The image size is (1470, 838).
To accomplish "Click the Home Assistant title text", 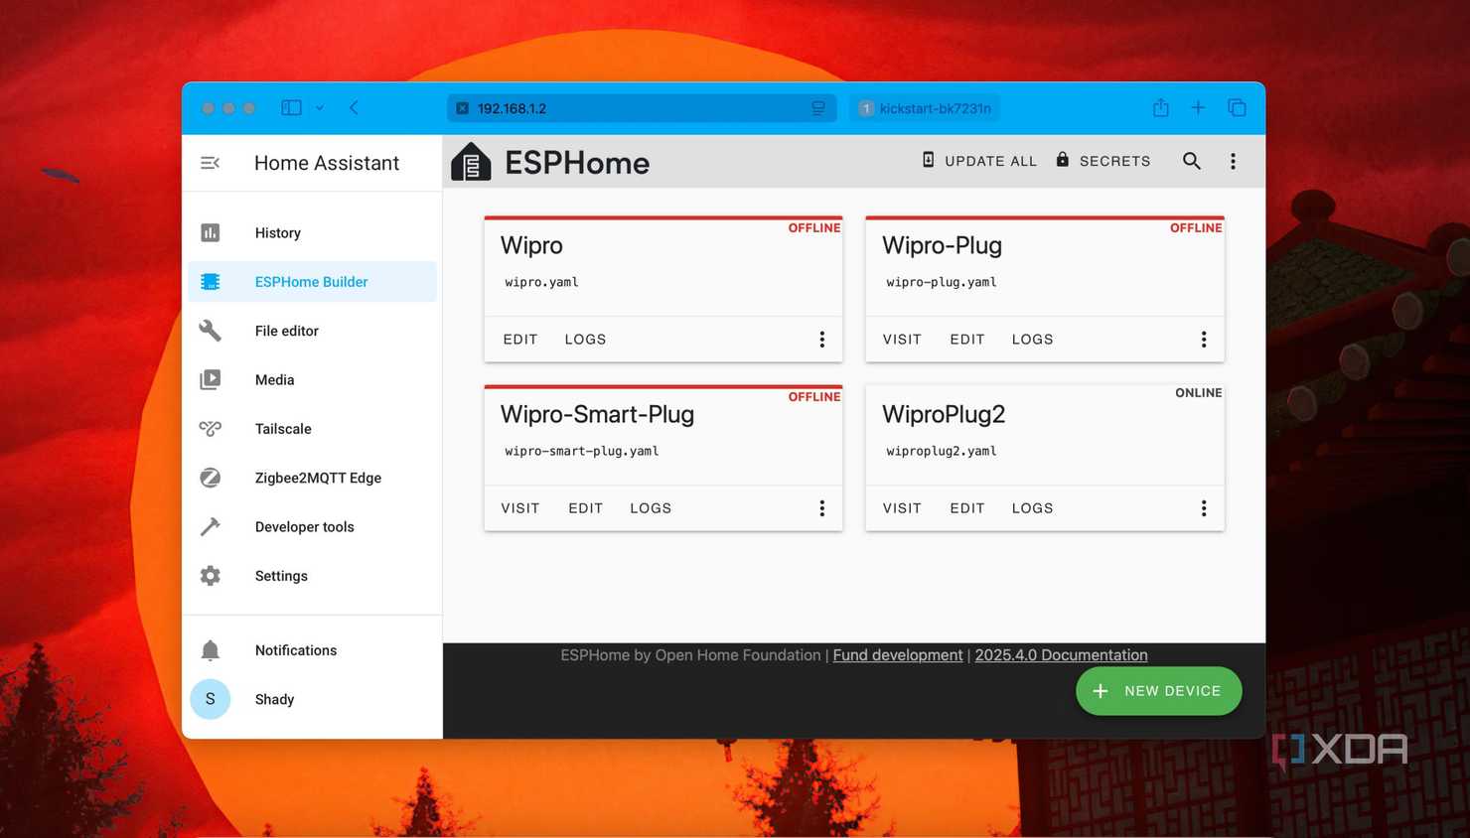I will pos(327,163).
